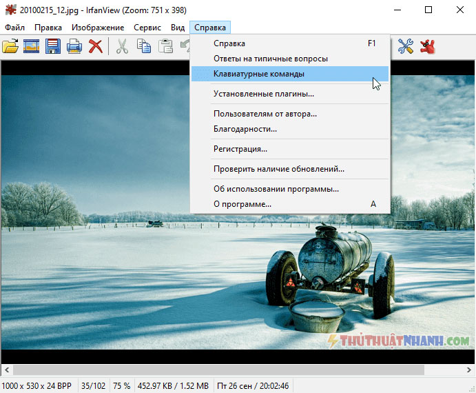Click the horizontal scrollbar right arrow
Viewport: 476px width, 393px height.
[x=468, y=370]
